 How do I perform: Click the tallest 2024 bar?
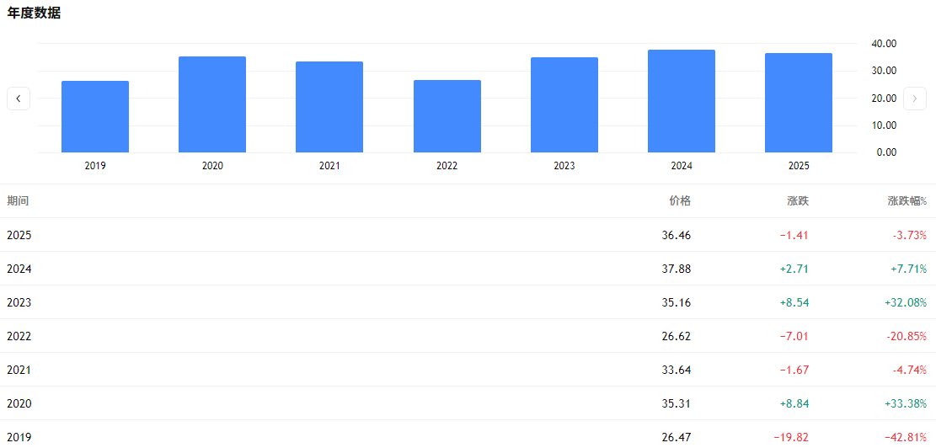click(x=682, y=101)
